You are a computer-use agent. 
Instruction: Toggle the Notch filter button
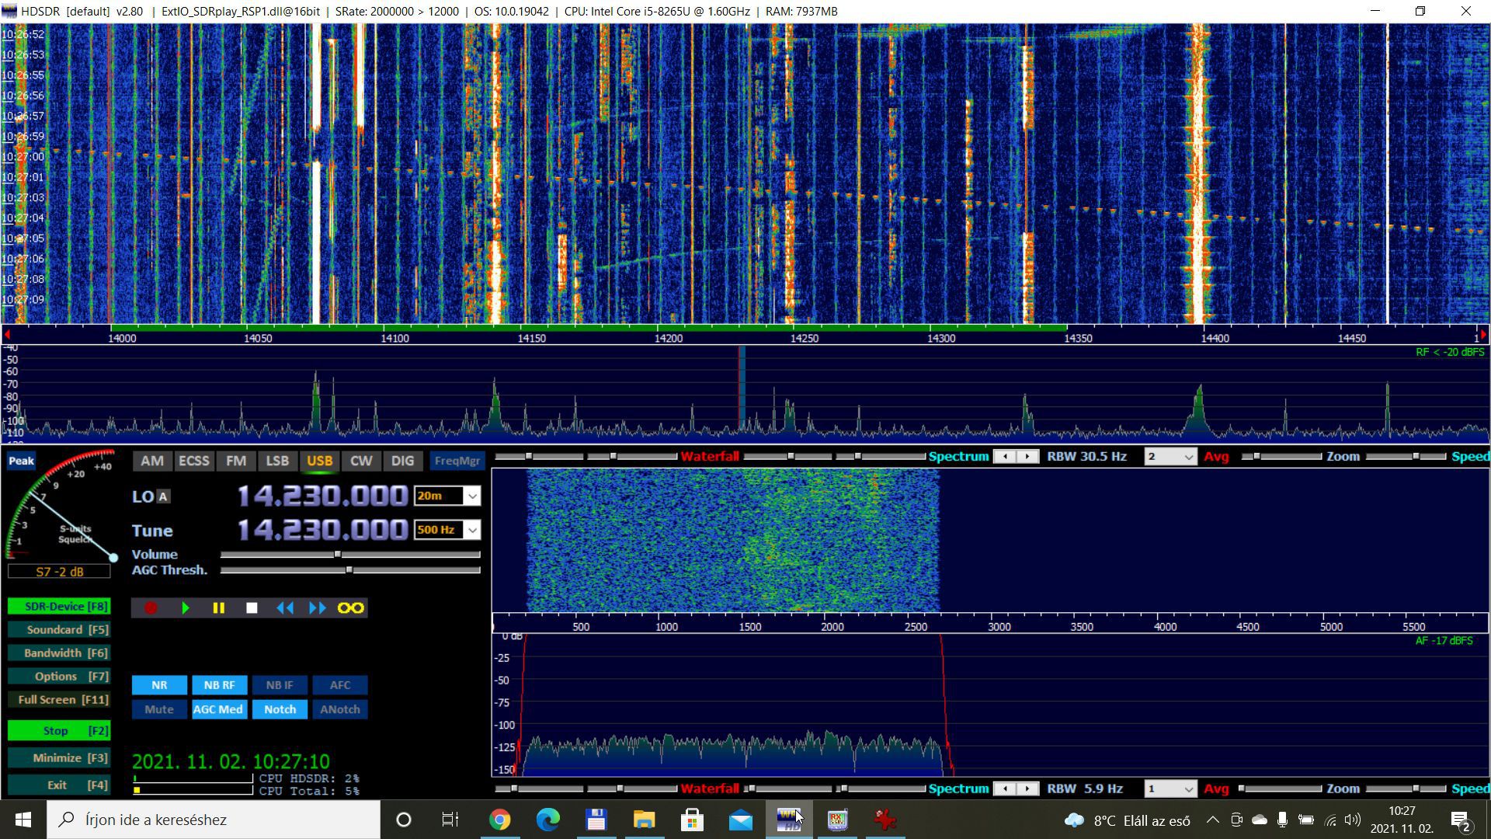(x=280, y=709)
